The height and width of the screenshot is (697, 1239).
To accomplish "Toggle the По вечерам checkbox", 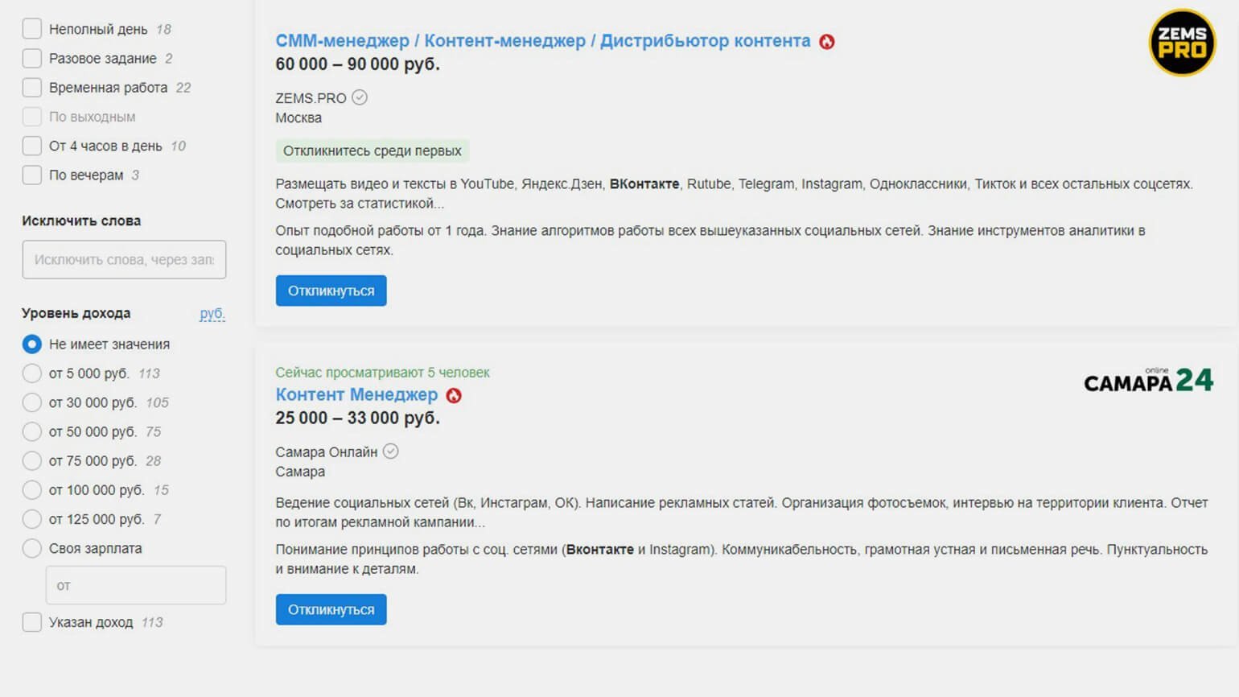I will pyautogui.click(x=32, y=175).
